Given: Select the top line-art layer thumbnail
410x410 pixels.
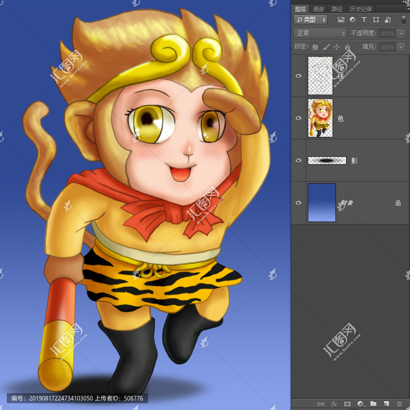Looking at the screenshot, I should (x=320, y=76).
